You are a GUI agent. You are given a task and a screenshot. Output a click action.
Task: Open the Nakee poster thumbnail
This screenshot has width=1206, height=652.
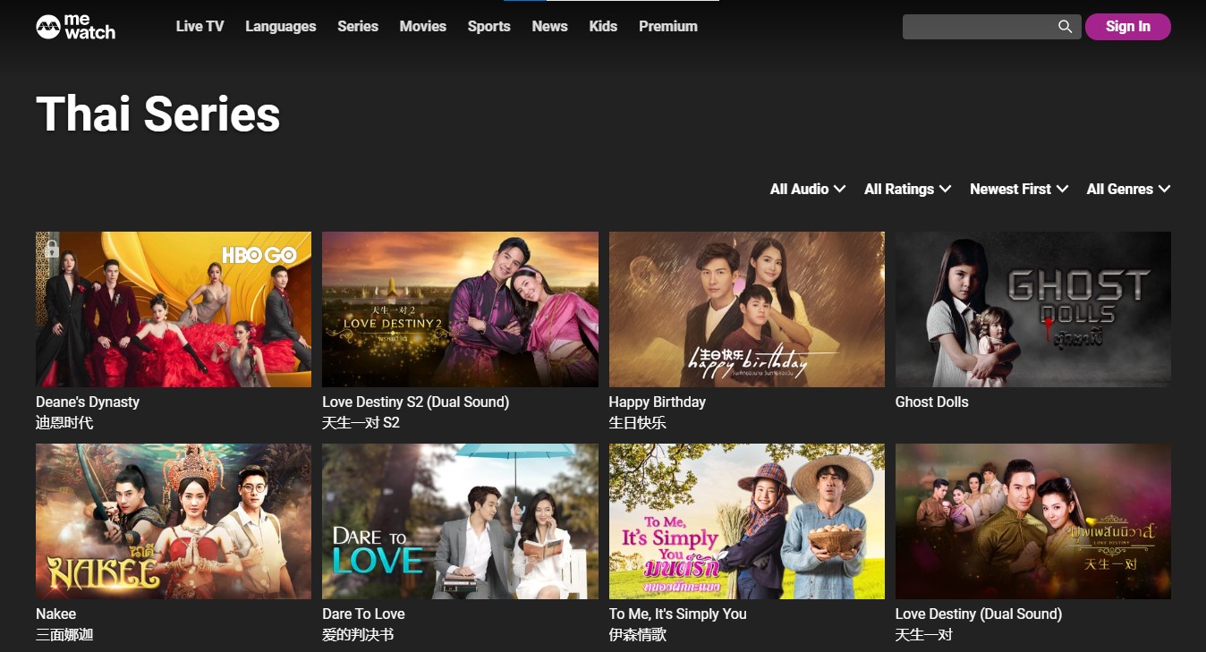174,521
